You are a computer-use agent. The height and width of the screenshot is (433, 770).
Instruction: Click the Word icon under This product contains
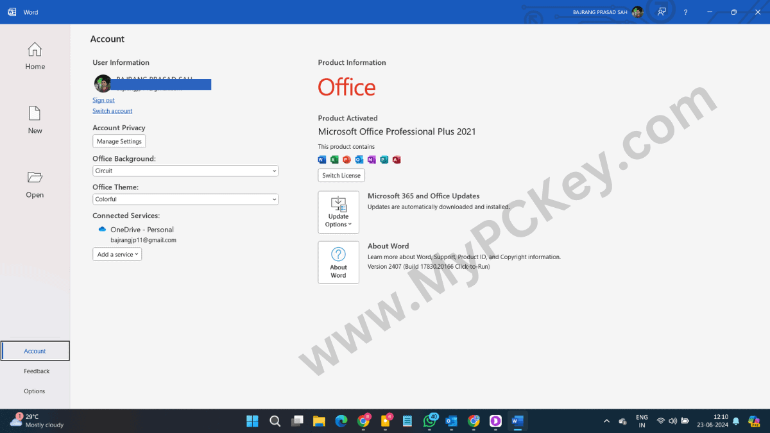click(322, 159)
